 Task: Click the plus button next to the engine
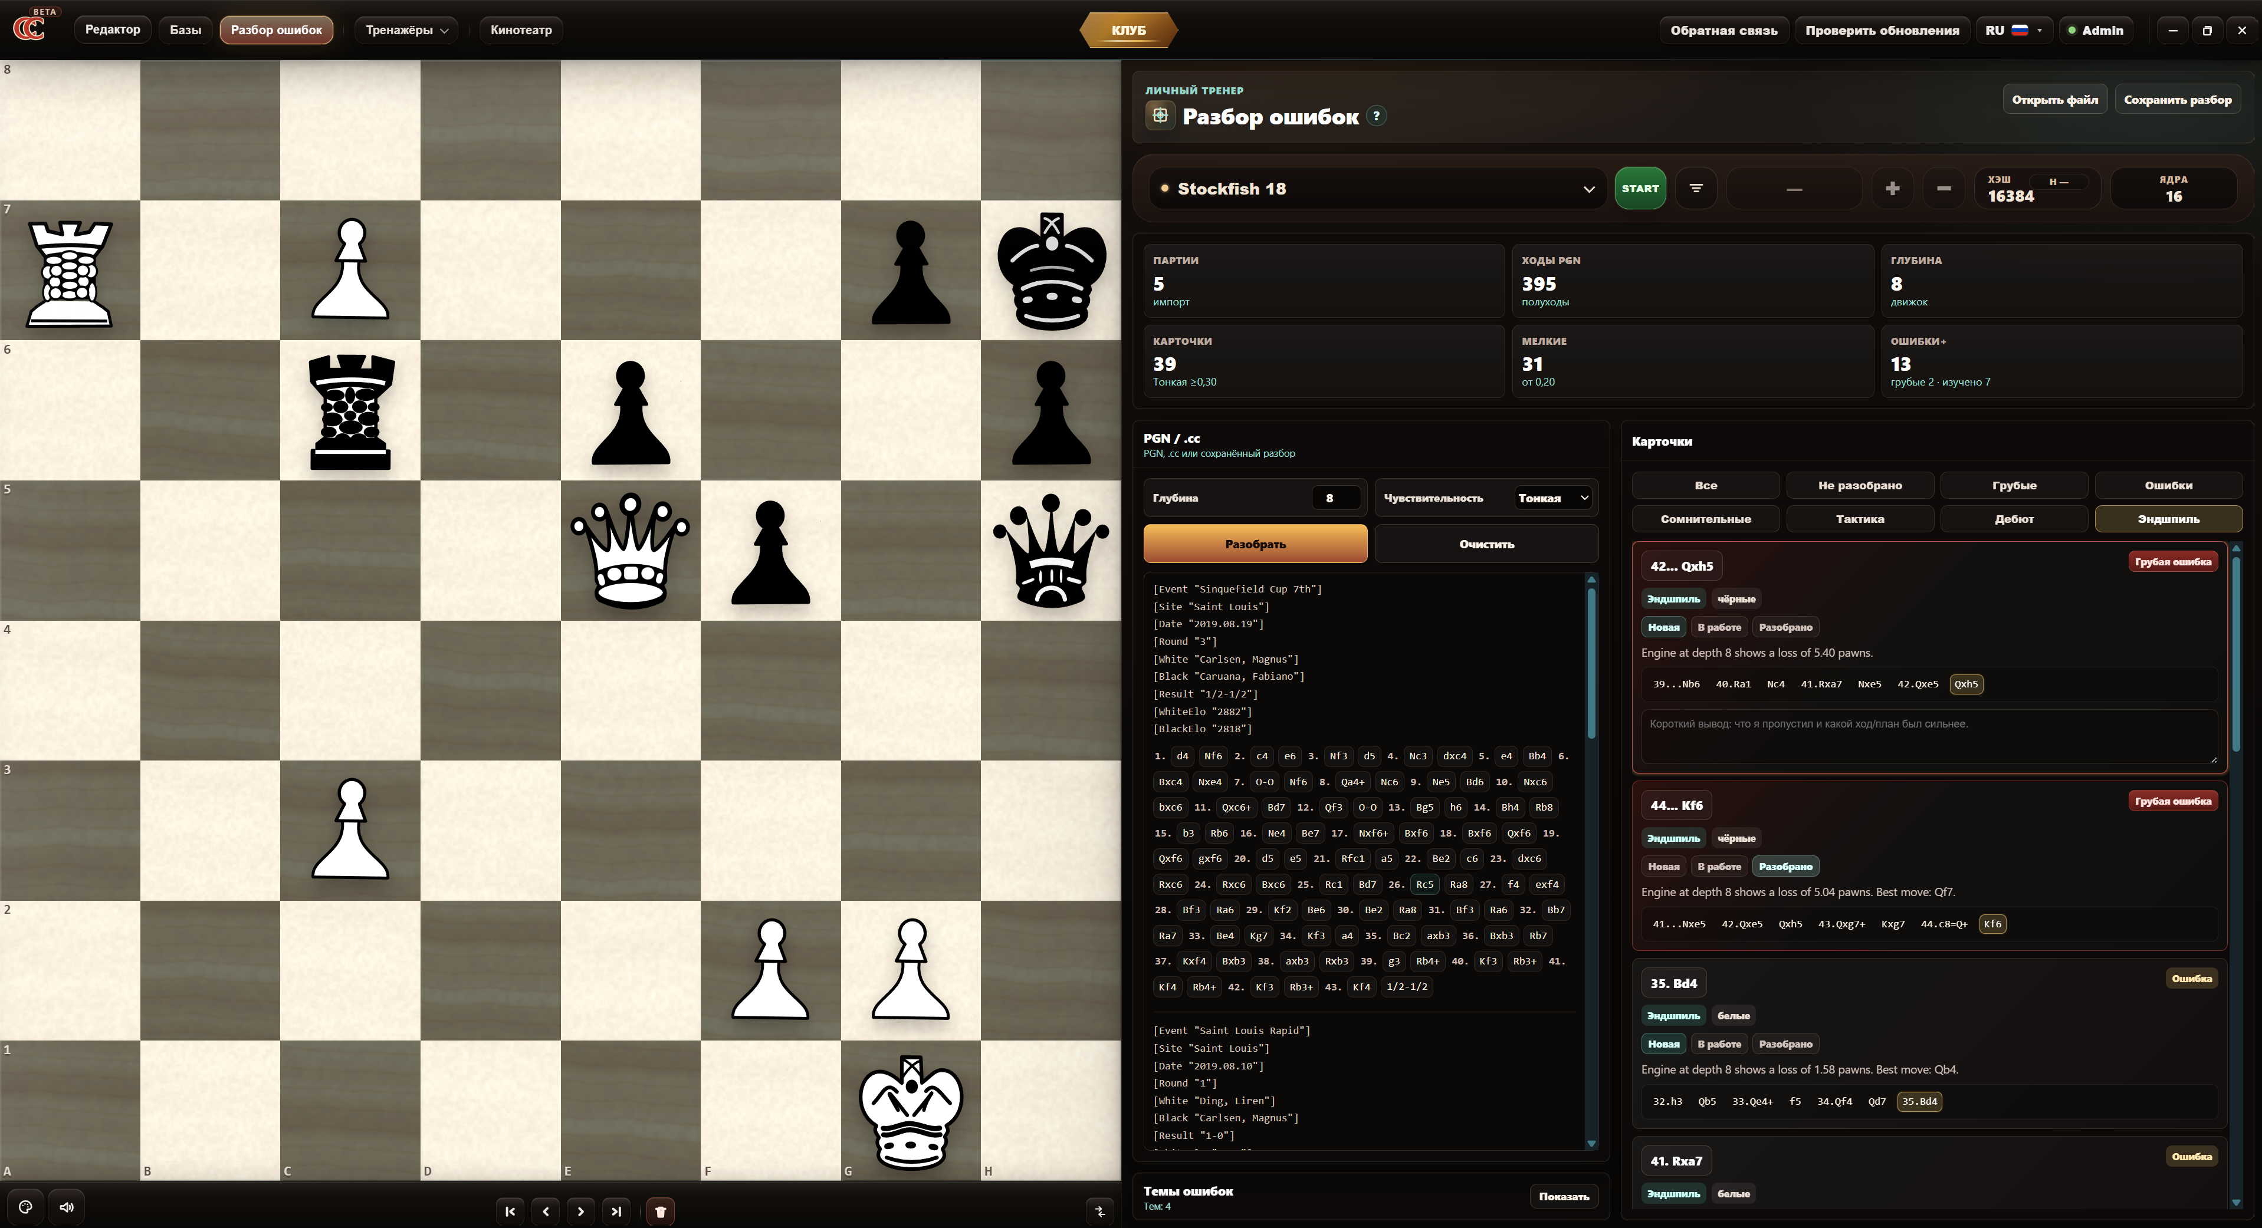pos(1892,188)
